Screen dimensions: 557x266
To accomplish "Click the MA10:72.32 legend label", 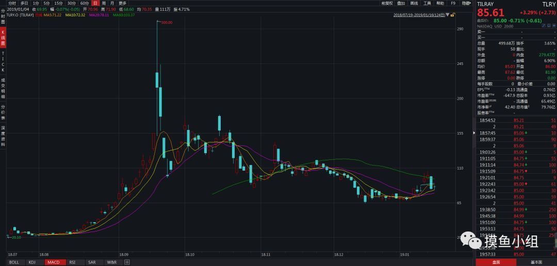I will [x=75, y=15].
